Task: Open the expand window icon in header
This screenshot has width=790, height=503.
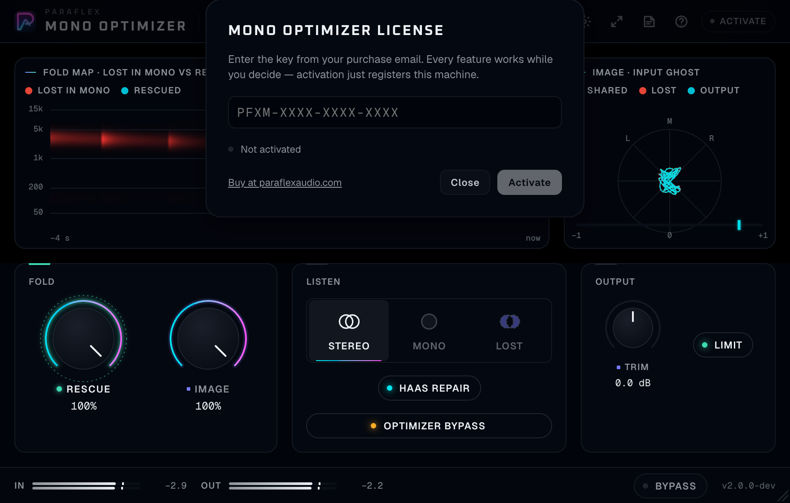Action: pos(617,21)
